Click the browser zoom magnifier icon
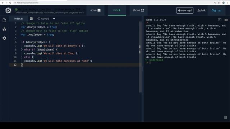 (215, 3)
